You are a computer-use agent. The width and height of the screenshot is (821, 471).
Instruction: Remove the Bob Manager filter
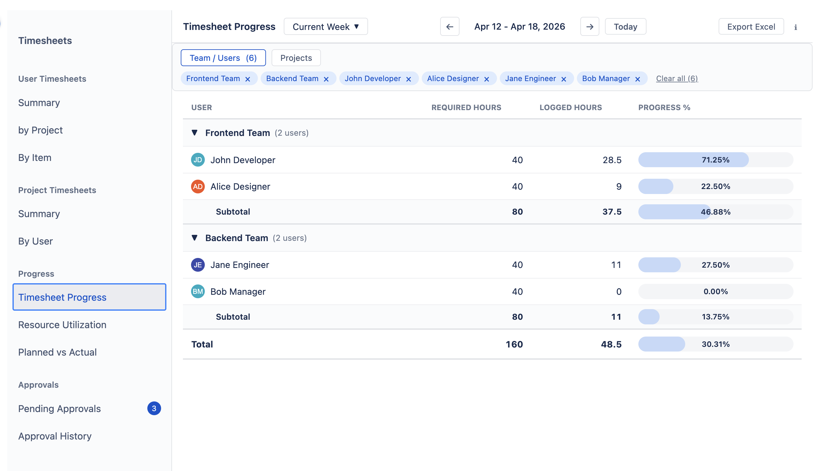coord(637,78)
